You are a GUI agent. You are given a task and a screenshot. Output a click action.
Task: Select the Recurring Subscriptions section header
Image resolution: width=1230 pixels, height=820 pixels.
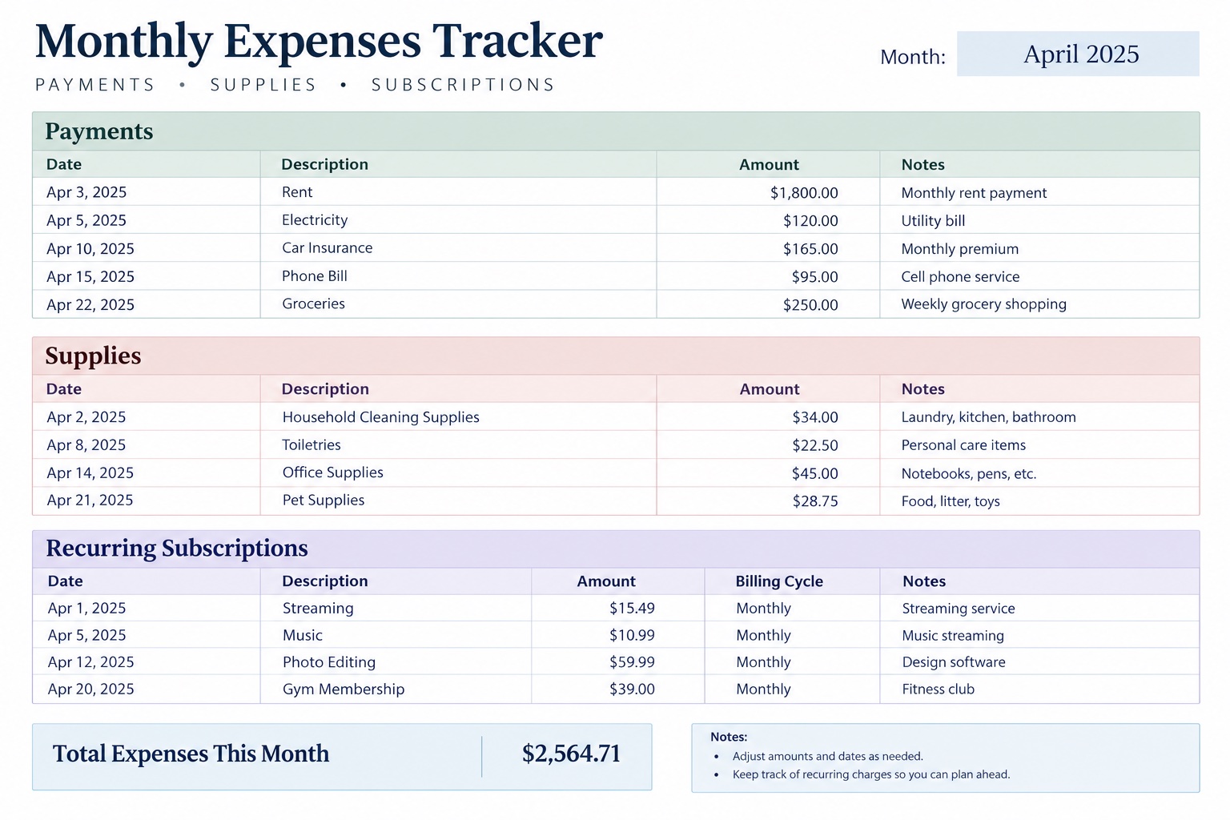click(616, 549)
